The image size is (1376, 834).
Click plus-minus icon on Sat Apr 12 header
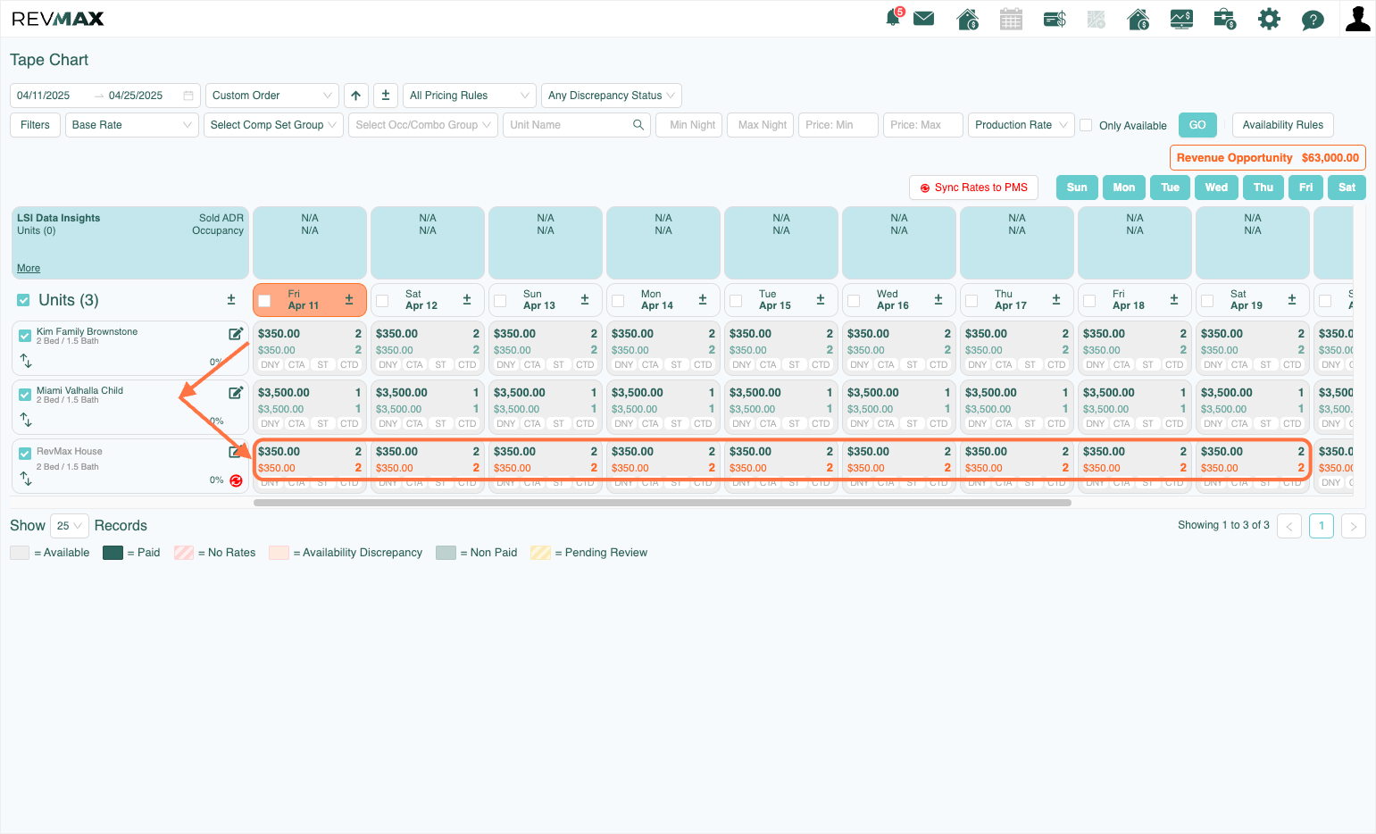467,300
